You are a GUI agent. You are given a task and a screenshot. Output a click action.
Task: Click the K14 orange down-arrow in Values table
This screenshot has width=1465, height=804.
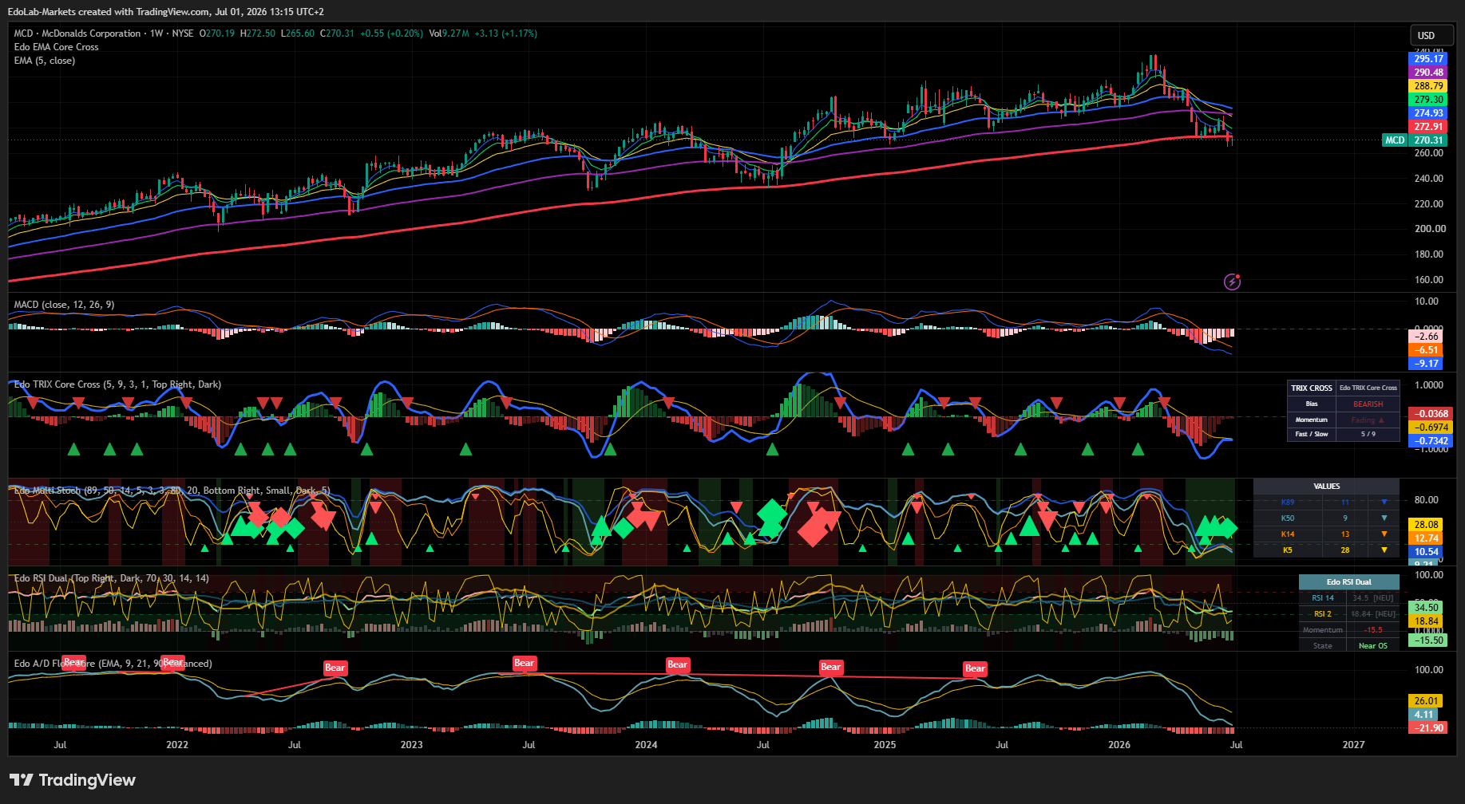click(x=1384, y=534)
